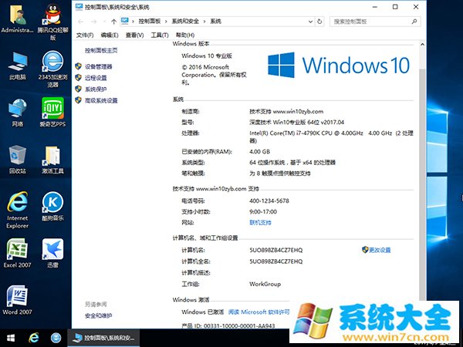Expand chevron after 系统和安全 breadcrumb
The height and width of the screenshot is (347, 463).
point(204,22)
